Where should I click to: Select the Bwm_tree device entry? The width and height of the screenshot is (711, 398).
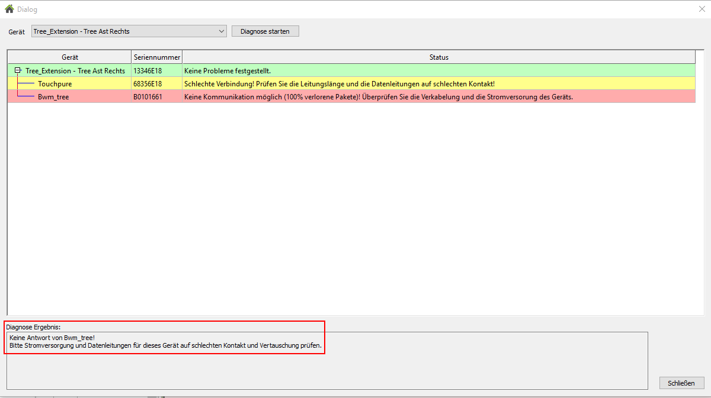click(53, 97)
